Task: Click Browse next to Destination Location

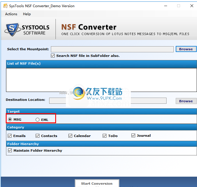Action: 186,101
